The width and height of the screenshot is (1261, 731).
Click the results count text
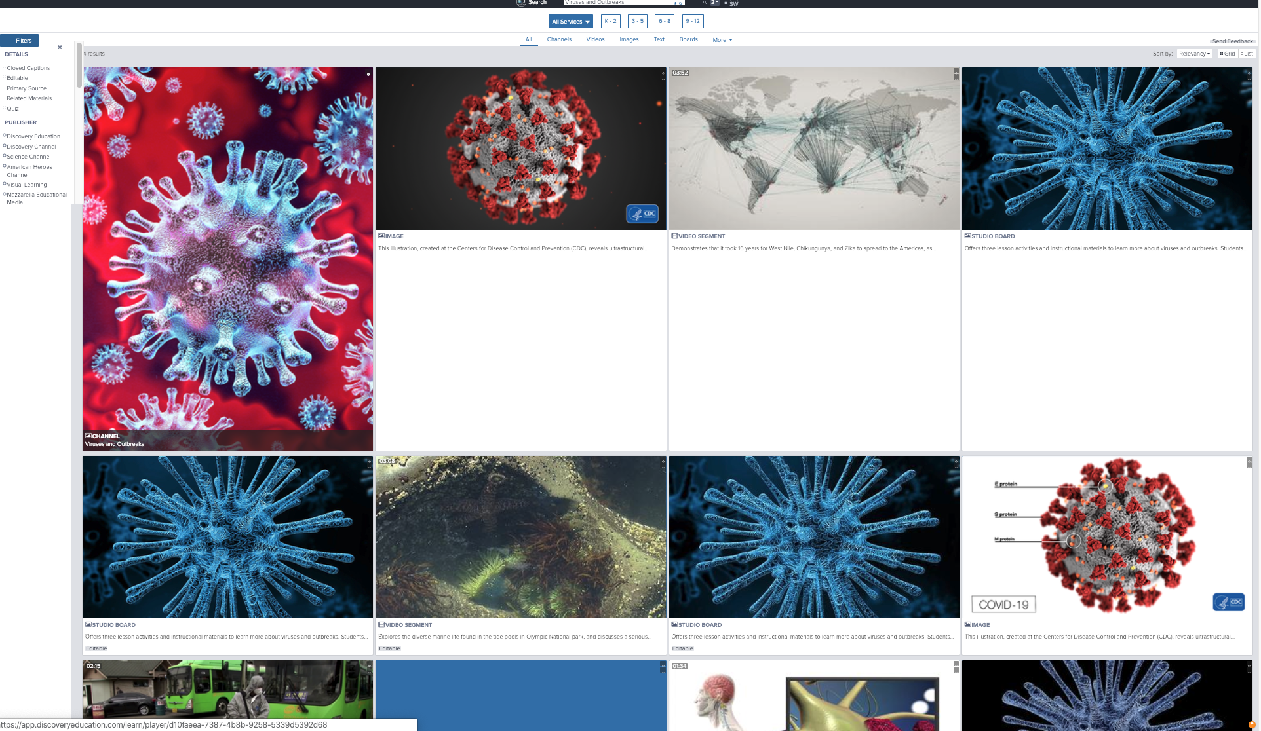tap(94, 54)
